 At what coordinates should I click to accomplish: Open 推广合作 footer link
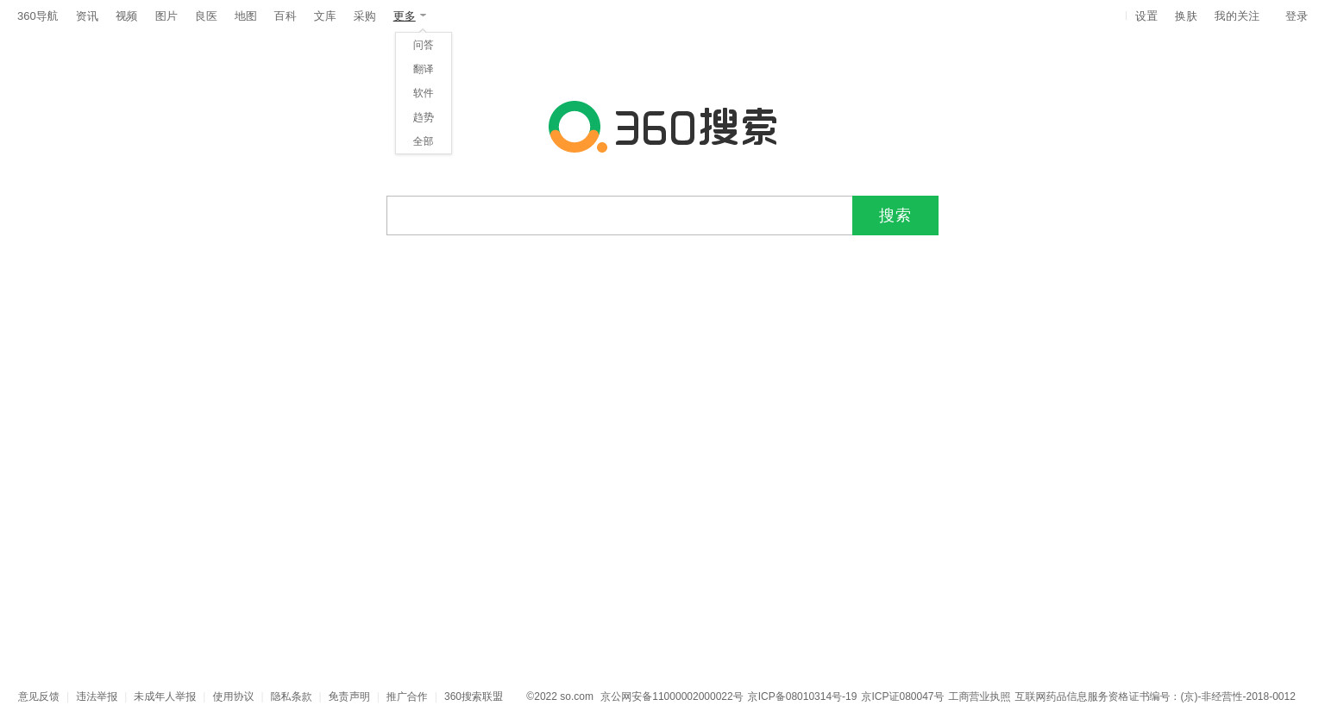[406, 696]
